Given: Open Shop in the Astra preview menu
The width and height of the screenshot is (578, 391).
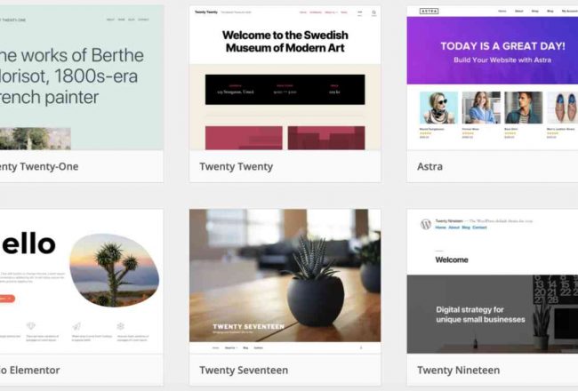Looking at the screenshot, I should tap(534, 12).
